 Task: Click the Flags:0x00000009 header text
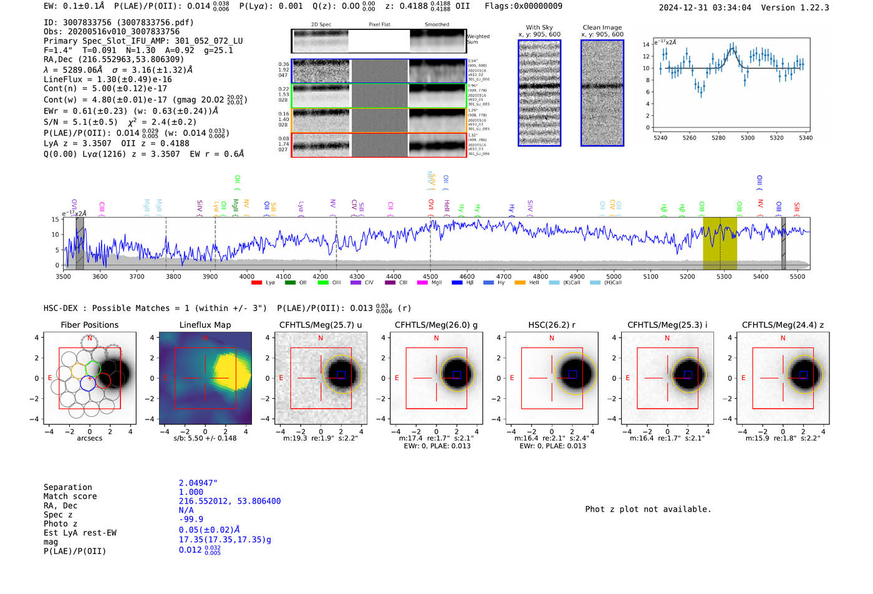click(524, 6)
